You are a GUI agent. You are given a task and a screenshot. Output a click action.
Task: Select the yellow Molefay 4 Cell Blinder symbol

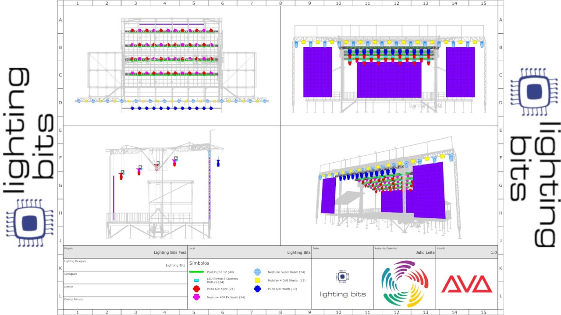(258, 280)
